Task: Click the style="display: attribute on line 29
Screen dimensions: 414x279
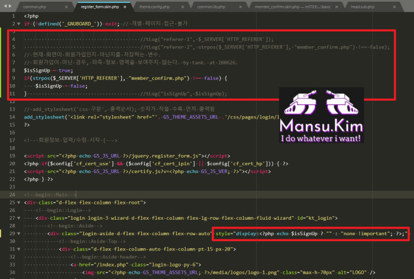Action: 237,234
